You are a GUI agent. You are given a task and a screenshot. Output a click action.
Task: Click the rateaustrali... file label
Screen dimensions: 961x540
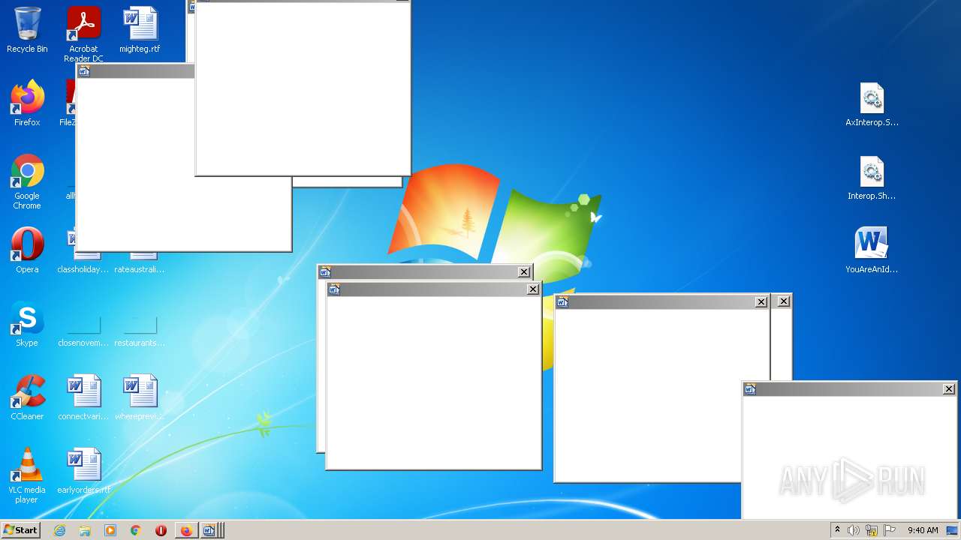tap(140, 269)
